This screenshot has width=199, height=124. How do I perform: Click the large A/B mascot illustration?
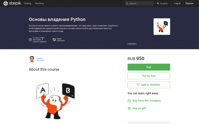[x=55, y=101]
